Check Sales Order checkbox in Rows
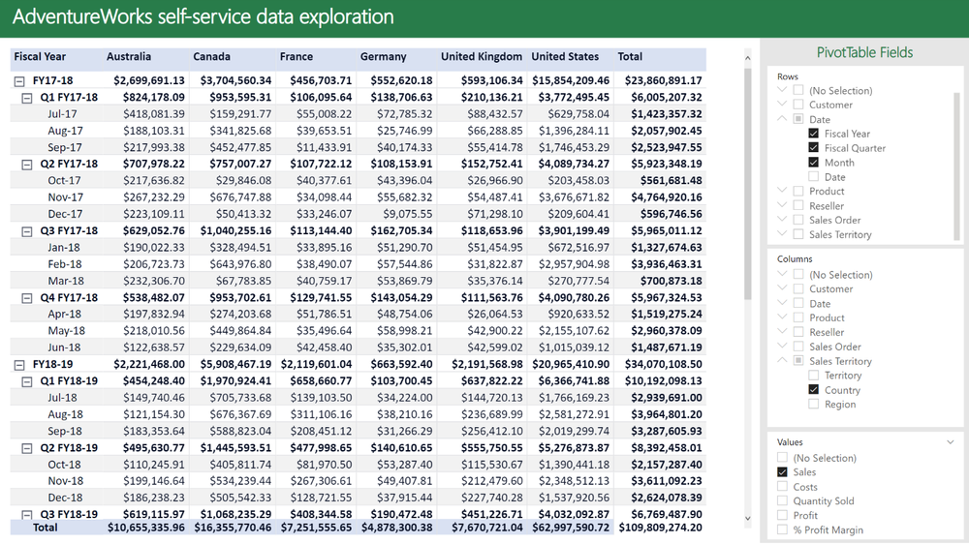 (798, 220)
